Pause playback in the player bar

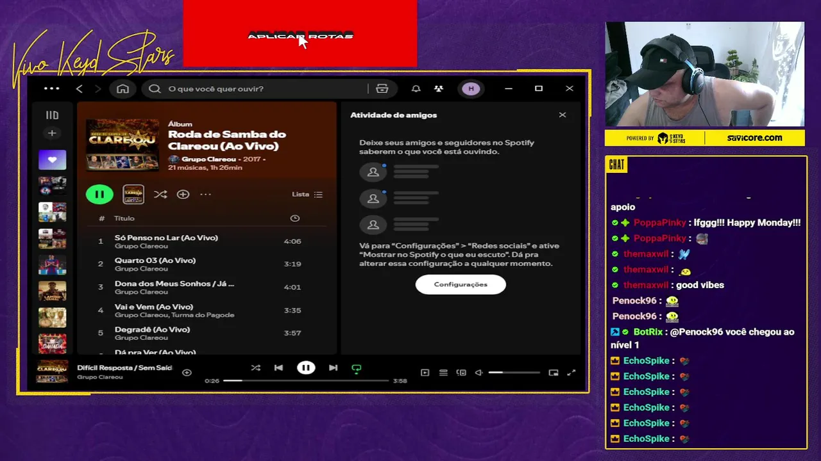click(x=306, y=368)
